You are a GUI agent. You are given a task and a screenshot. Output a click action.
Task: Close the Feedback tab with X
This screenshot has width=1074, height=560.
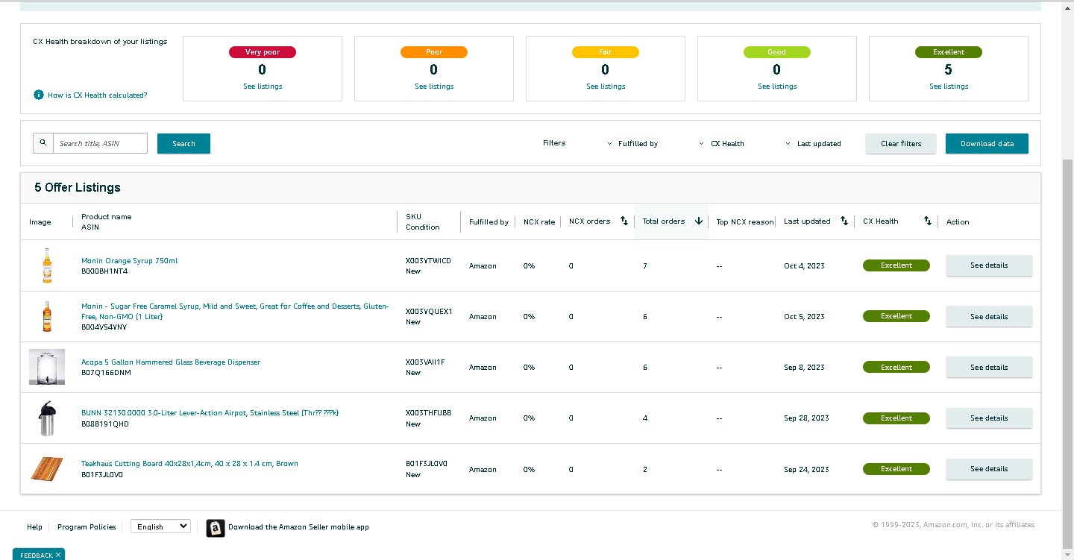58,556
